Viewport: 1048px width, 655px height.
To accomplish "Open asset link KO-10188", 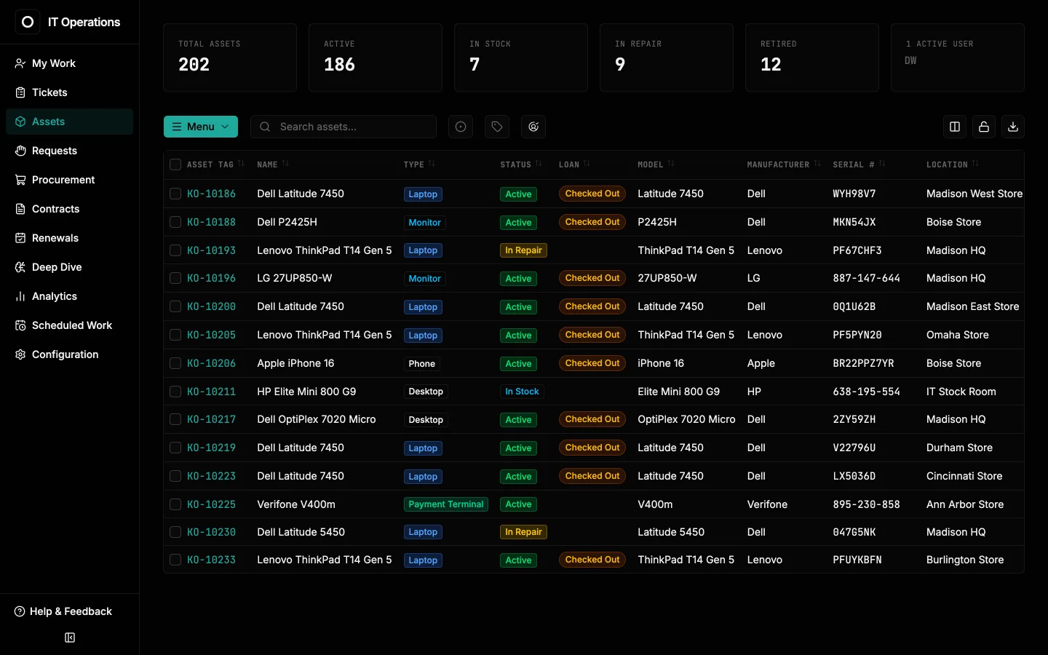I will [211, 222].
